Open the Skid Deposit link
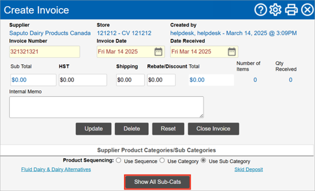Screen dimensions: 315x191 point(248,169)
